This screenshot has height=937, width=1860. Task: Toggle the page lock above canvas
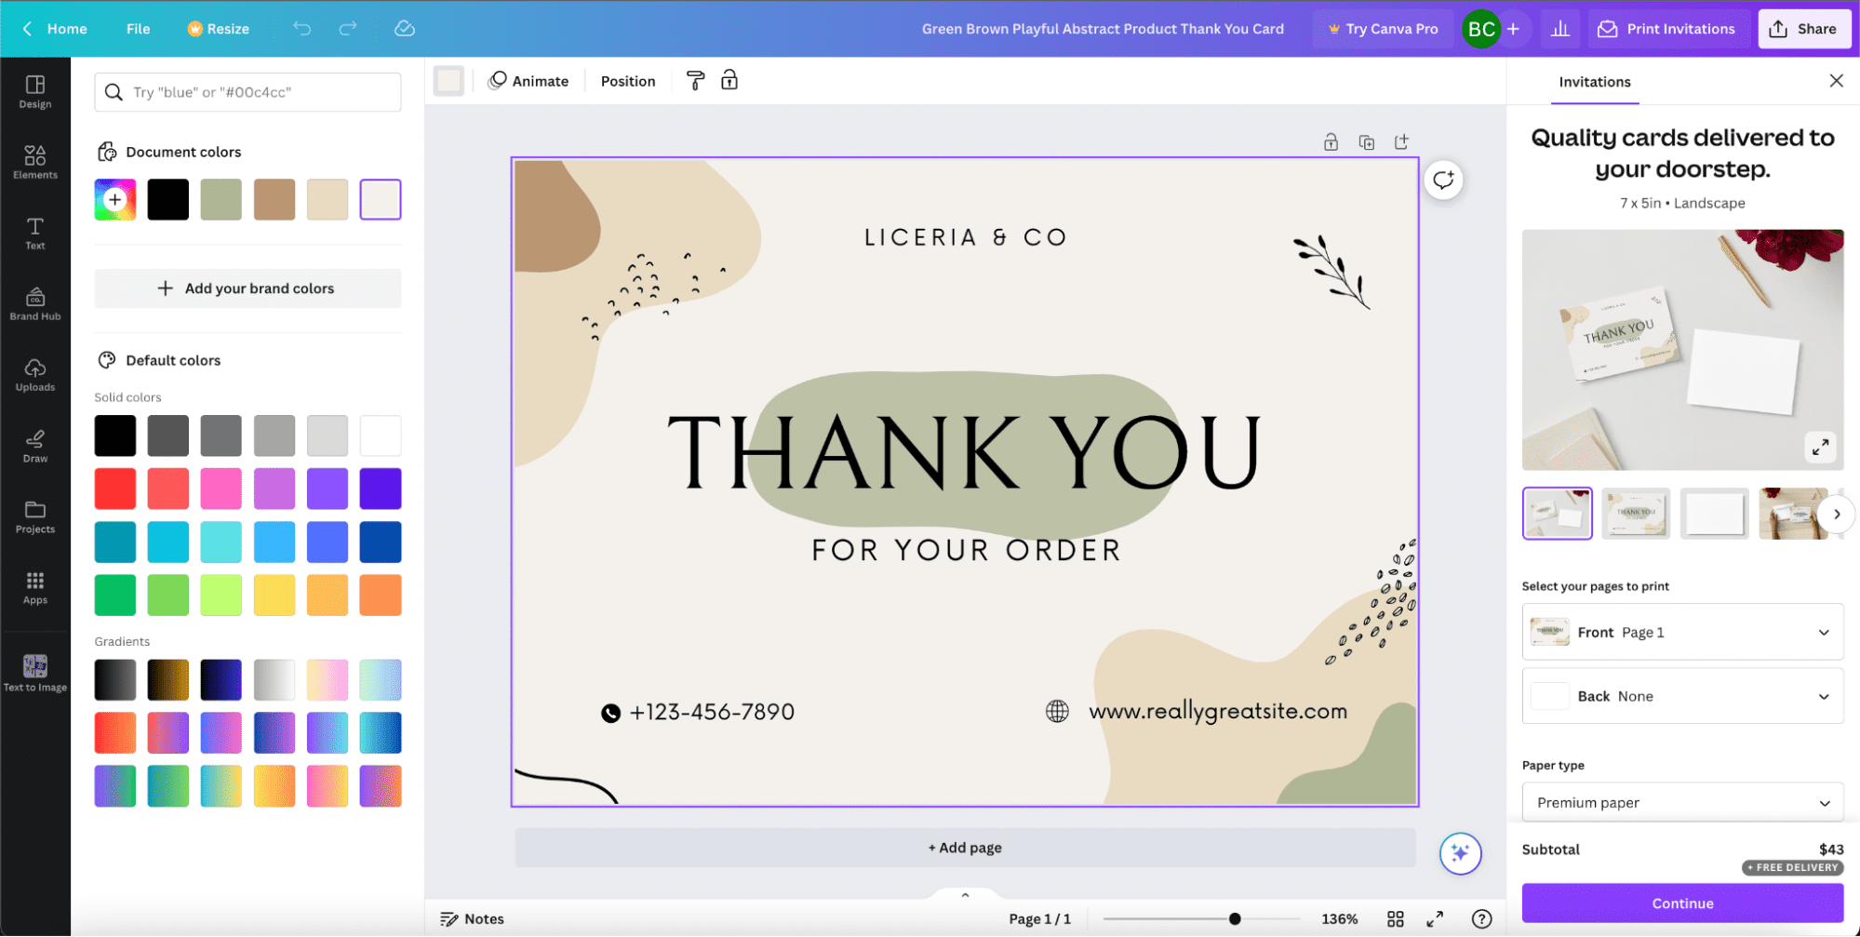coord(1331,142)
